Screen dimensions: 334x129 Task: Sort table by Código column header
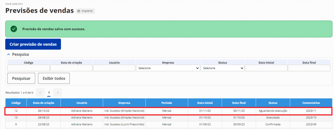coord(16,103)
